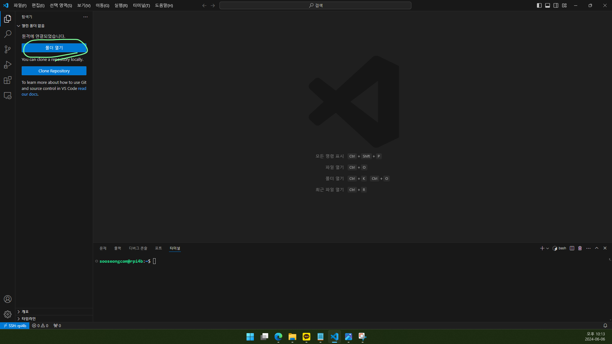This screenshot has width=612, height=344.
Task: Open the 보기(V) menu
Action: tap(84, 5)
